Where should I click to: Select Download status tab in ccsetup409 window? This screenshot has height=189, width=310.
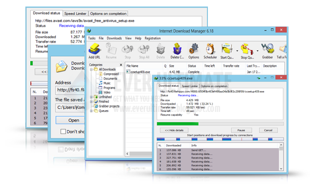click(169, 86)
